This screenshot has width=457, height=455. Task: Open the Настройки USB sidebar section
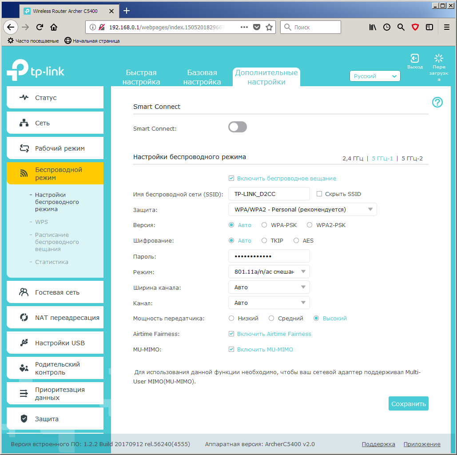click(55, 343)
